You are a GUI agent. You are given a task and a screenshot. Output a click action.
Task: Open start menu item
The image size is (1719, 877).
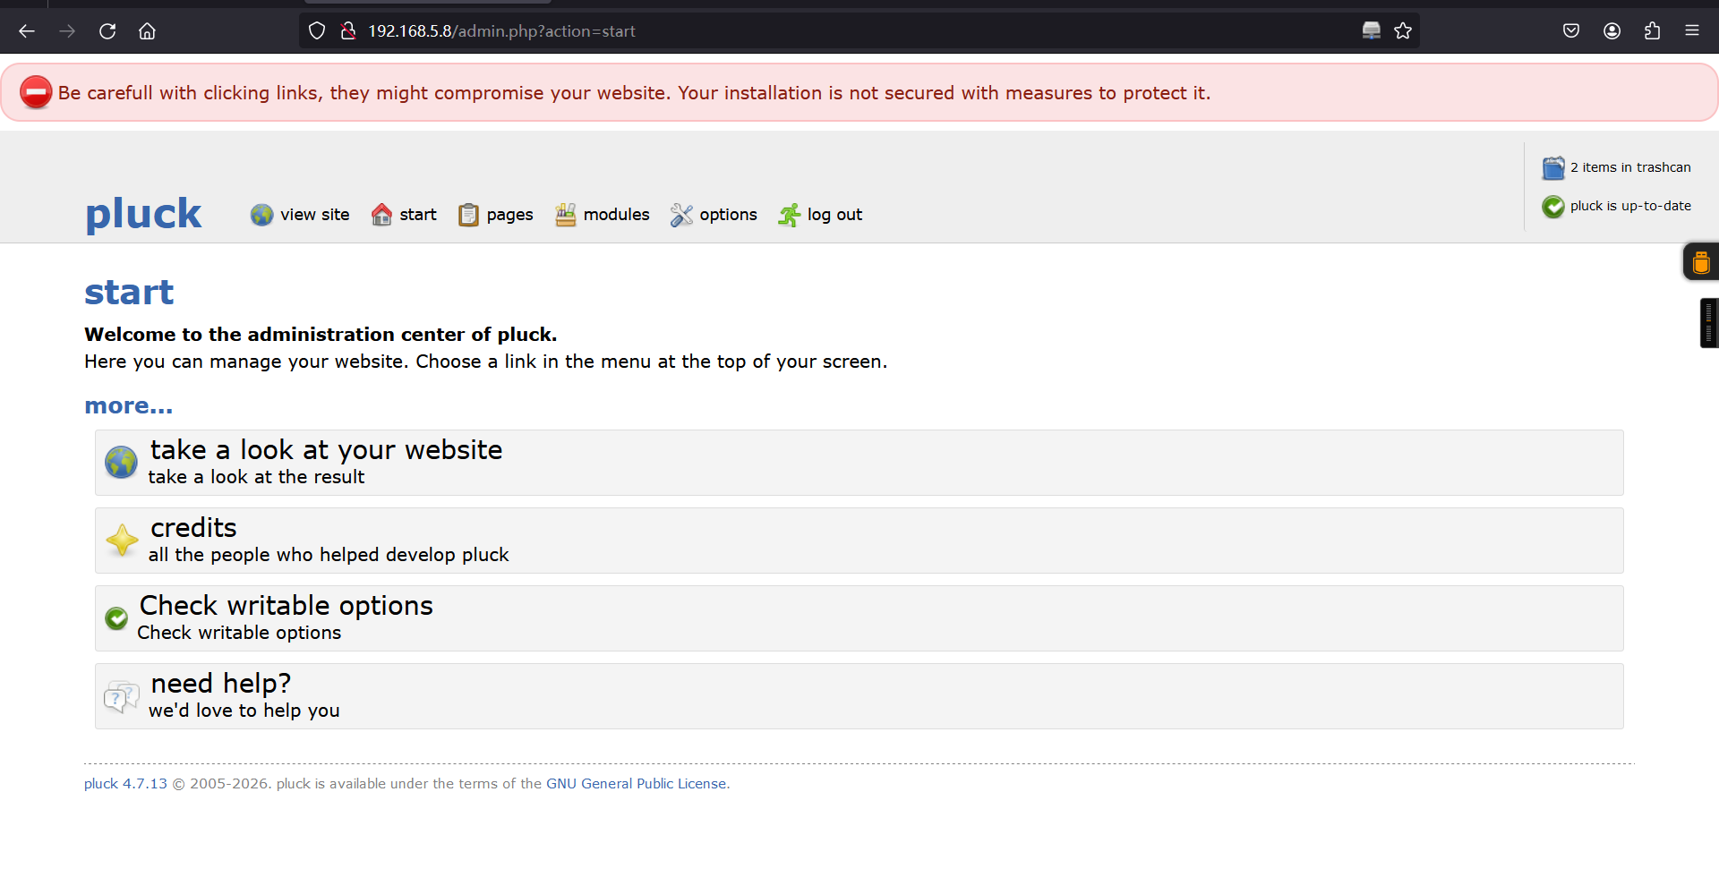(418, 215)
